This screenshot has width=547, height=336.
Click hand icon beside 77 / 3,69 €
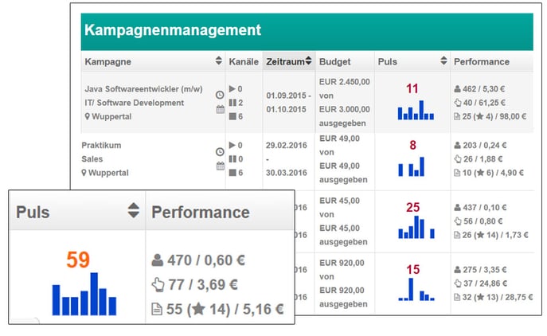pyautogui.click(x=158, y=285)
